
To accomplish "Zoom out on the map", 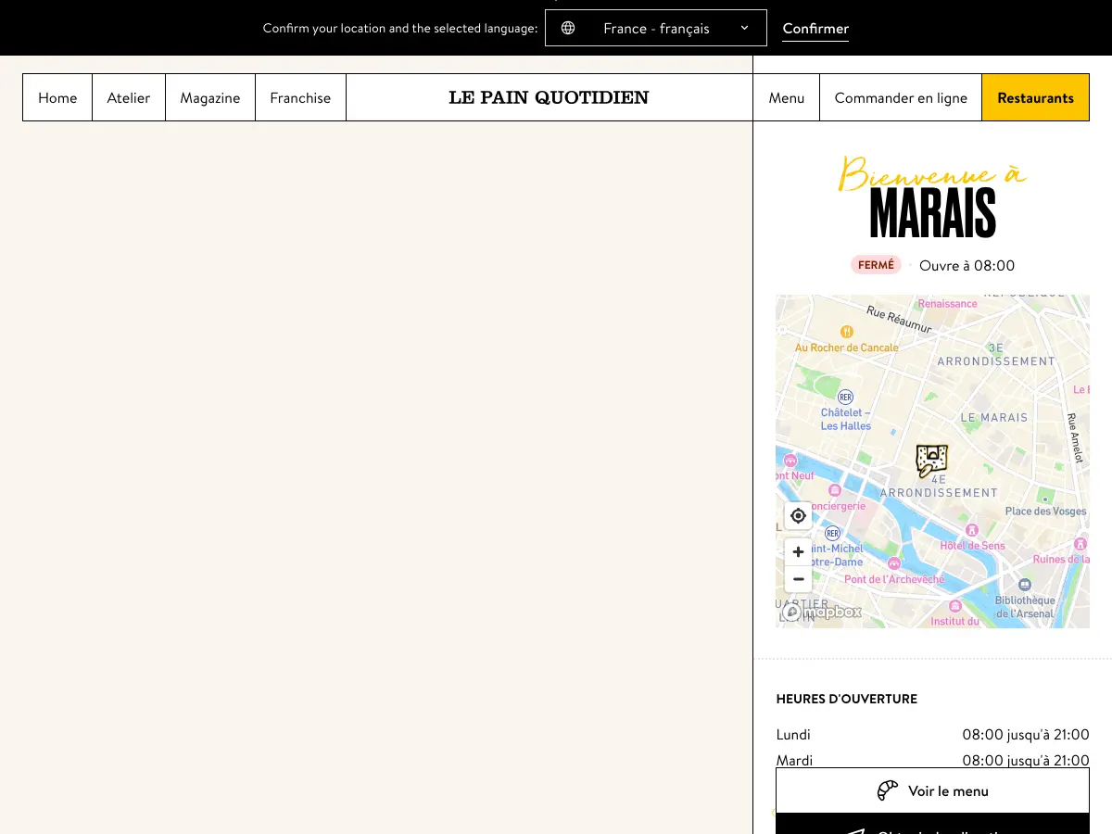I will pyautogui.click(x=798, y=579).
